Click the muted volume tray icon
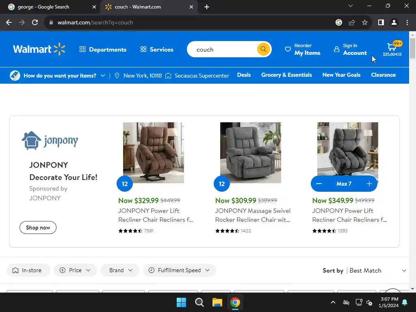Viewport: 416px width, 312px height. [369, 302]
